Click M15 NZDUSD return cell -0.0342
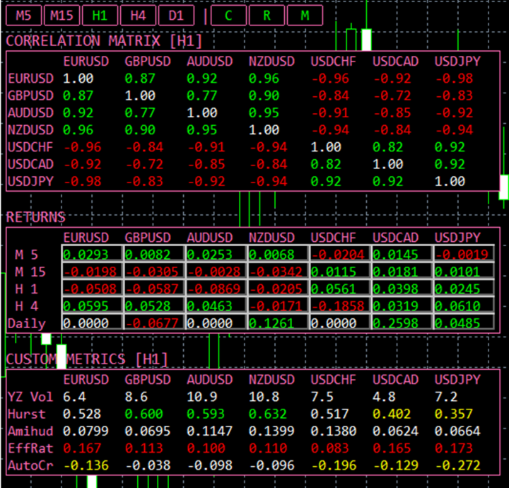This screenshot has height=488, width=509. [279, 271]
